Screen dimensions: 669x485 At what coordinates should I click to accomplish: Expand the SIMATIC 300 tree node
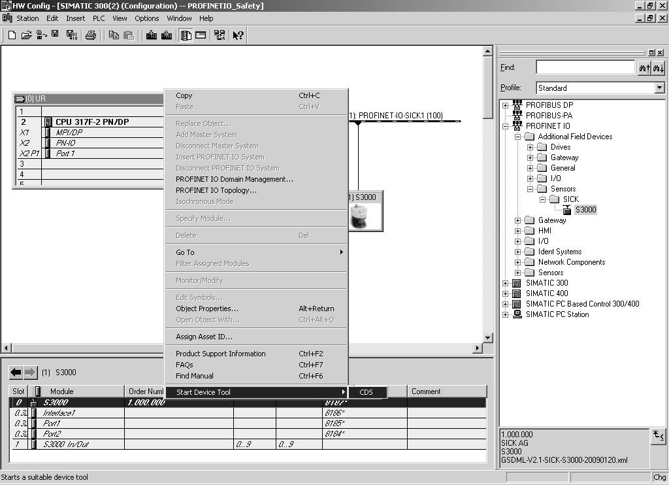[505, 283]
